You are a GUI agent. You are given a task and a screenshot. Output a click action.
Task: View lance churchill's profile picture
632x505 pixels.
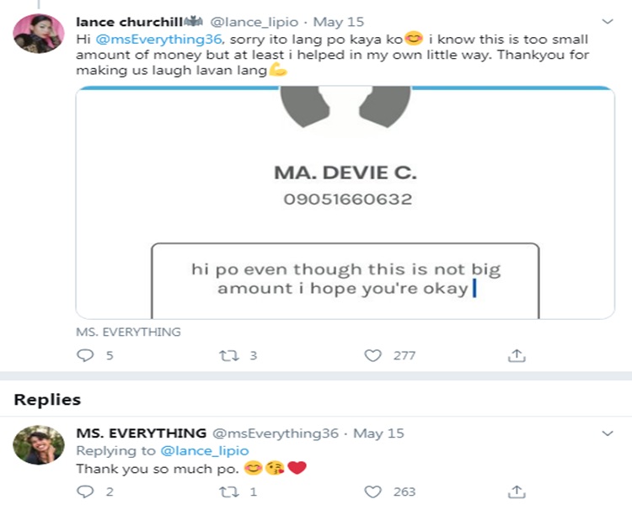pos(39,34)
